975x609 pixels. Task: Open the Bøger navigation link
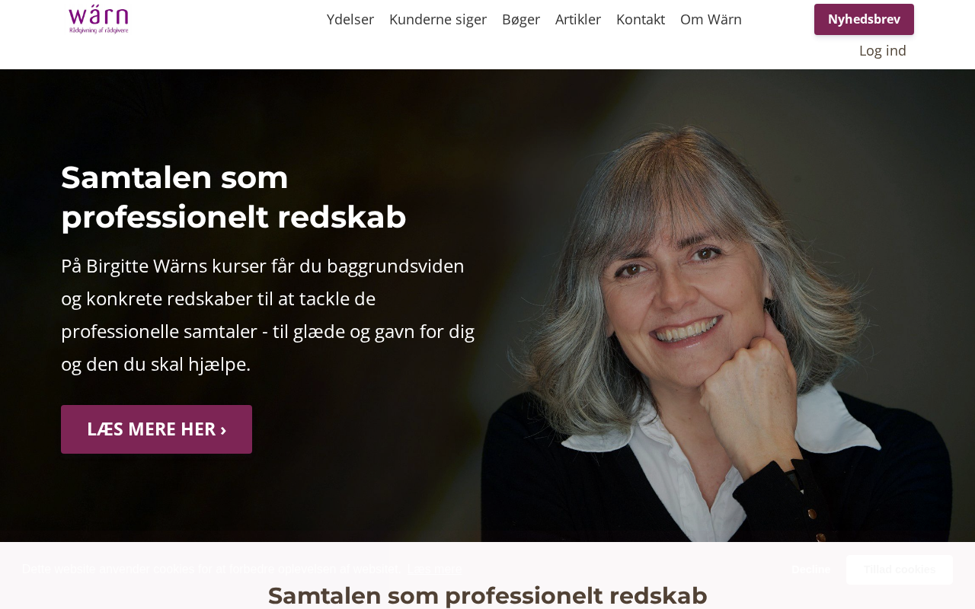pos(521,19)
